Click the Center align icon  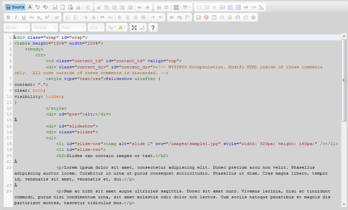pos(128,17)
